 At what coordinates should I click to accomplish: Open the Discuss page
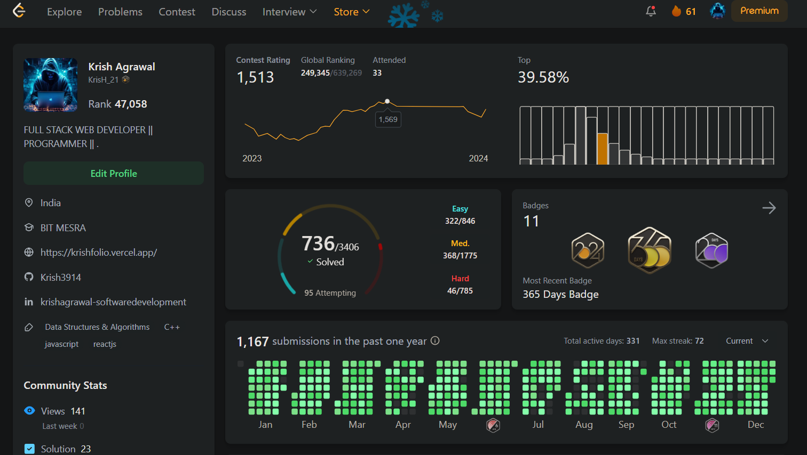point(229,12)
